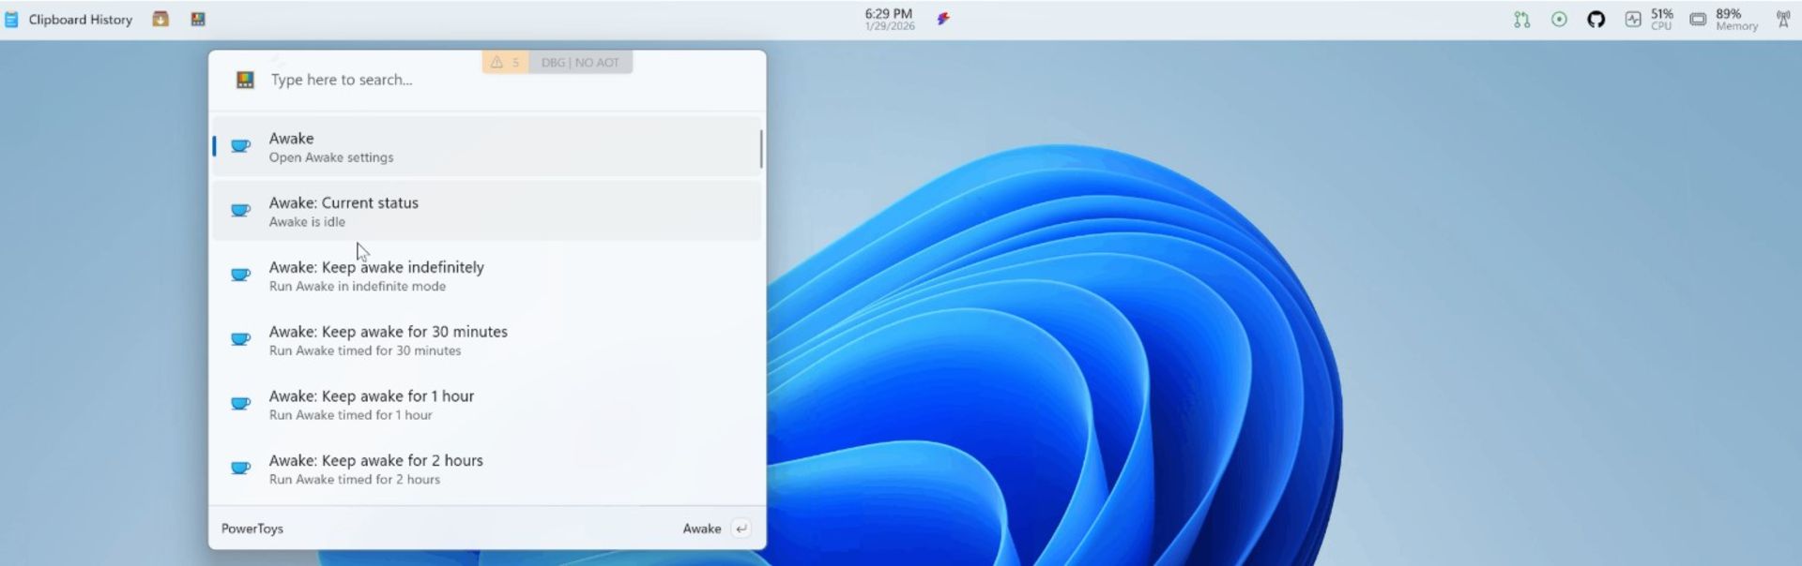Click the DBG | NO AOT label
The image size is (1802, 566).
(580, 62)
